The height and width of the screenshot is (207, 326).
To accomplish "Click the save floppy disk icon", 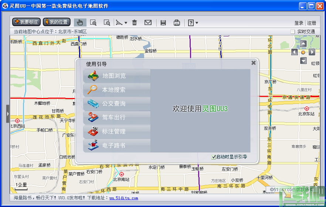I will tap(163, 22).
